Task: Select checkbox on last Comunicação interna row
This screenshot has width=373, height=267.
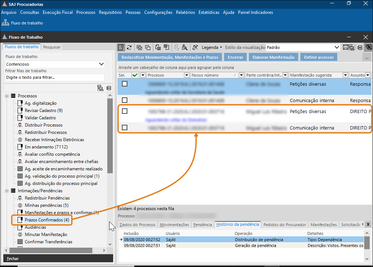Action: point(125,128)
